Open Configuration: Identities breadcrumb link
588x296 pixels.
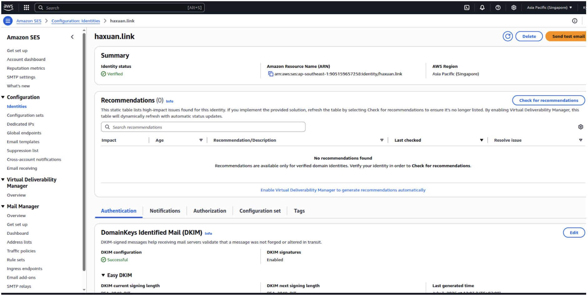[76, 21]
